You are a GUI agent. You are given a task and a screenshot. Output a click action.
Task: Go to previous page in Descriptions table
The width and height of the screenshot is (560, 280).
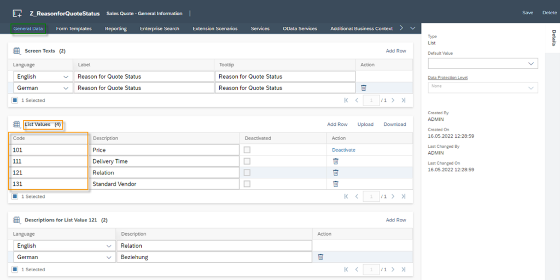[357, 269]
